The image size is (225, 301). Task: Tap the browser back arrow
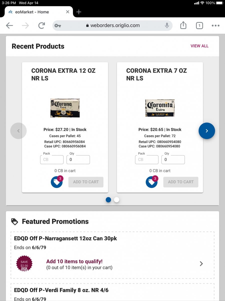9,25
